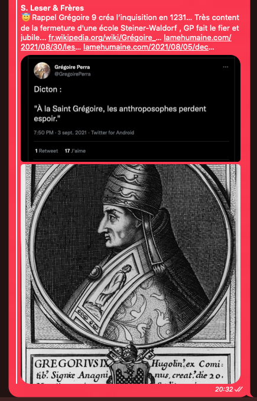Click the Grégoire Perra display name
The height and width of the screenshot is (401, 257).
(72, 67)
